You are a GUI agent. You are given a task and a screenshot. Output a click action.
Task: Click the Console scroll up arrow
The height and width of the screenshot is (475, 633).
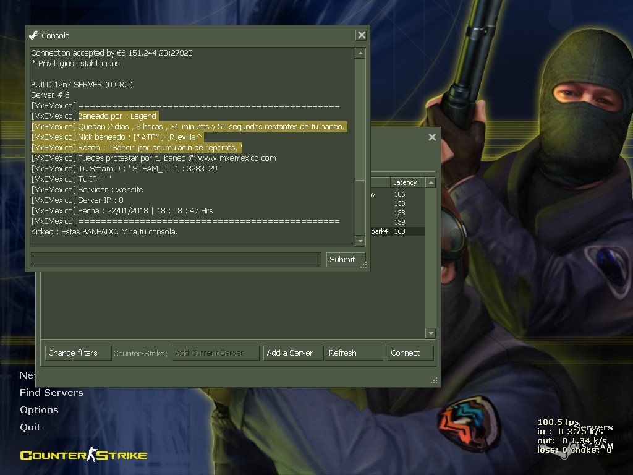pos(360,53)
